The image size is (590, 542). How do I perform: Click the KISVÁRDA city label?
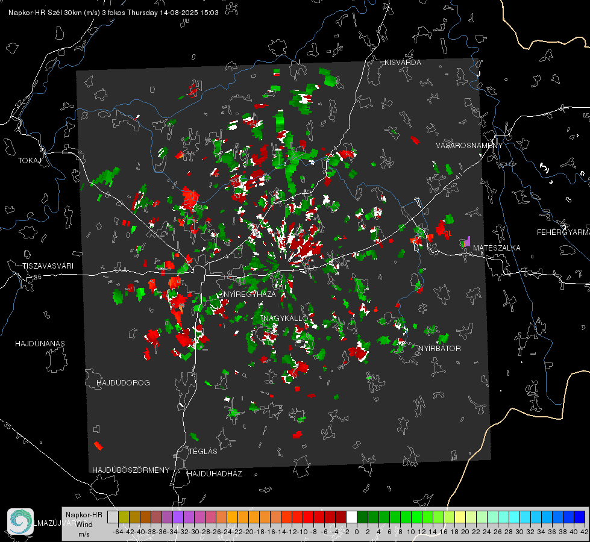point(402,63)
